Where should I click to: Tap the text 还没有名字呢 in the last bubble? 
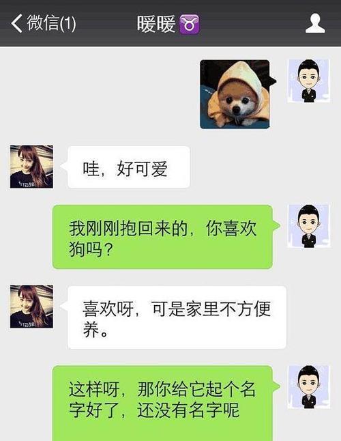point(188,410)
